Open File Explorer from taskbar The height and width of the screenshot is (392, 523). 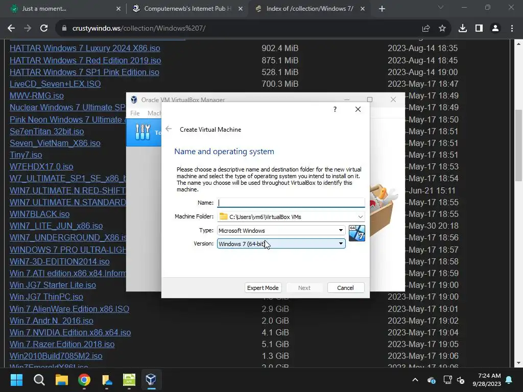[x=62, y=380]
